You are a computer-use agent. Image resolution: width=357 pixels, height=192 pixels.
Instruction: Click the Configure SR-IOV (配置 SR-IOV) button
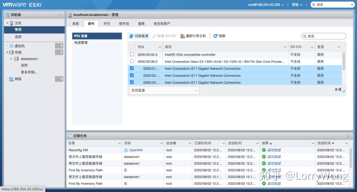click(165, 36)
